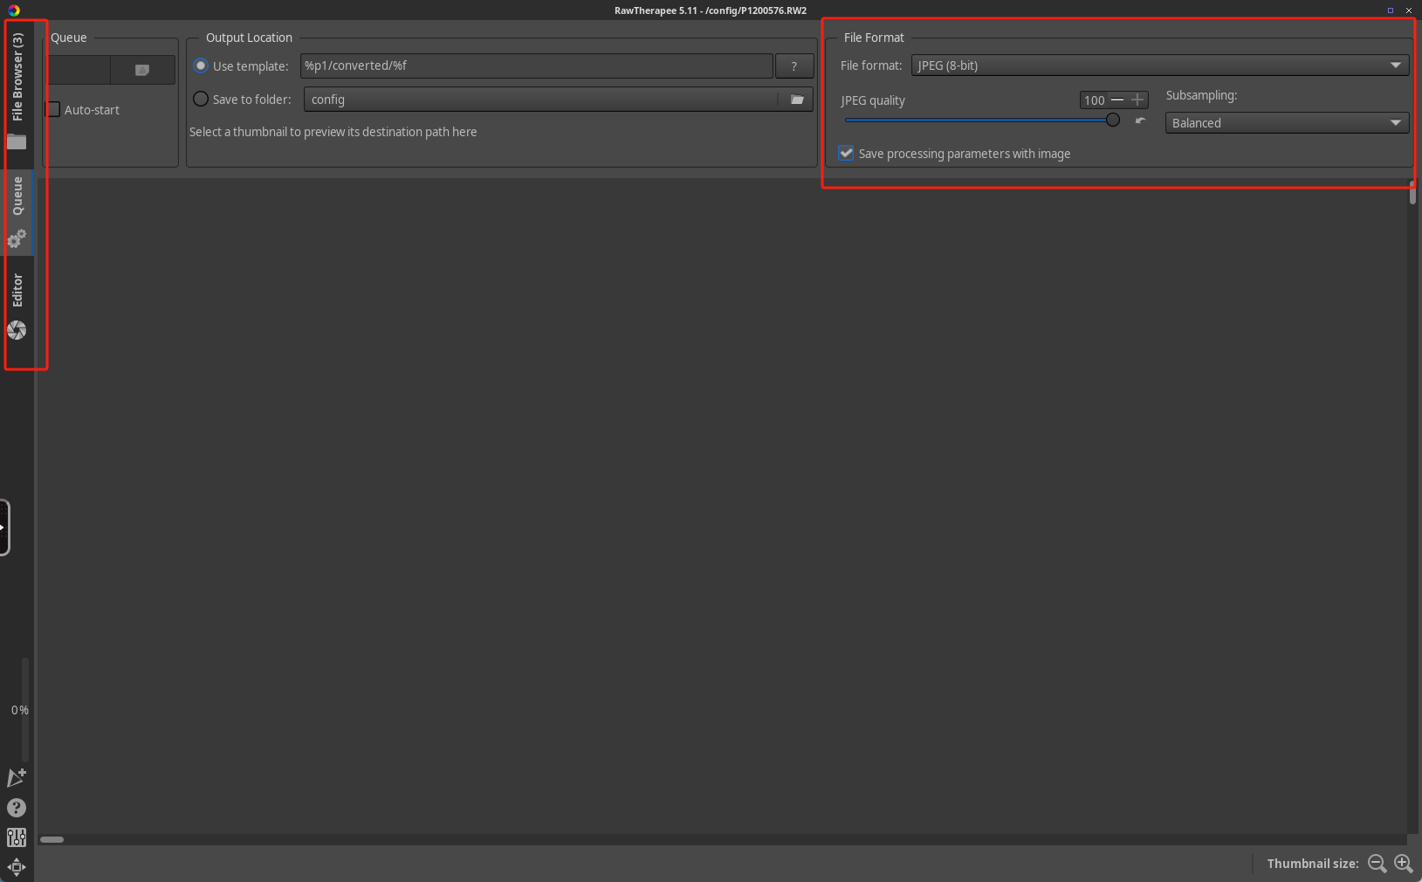Select the Save to folder radio button
This screenshot has height=882, width=1422.
pos(201,100)
